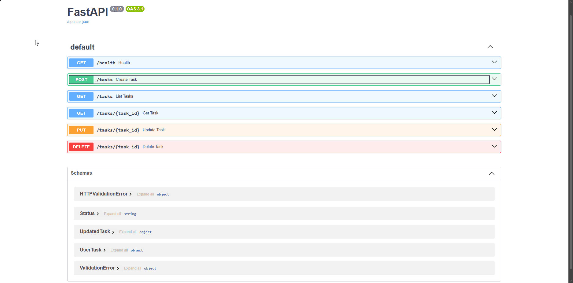Click the /health path text
The height and width of the screenshot is (283, 573).
(x=106, y=63)
